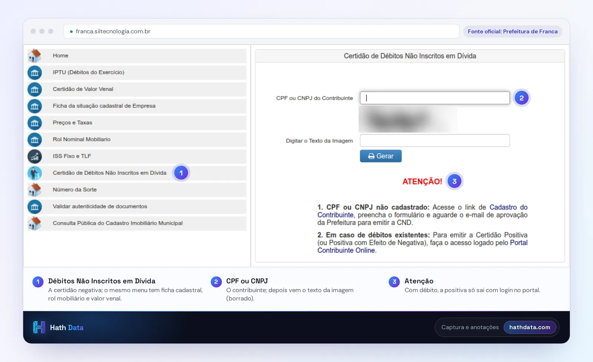The image size is (593, 362).
Task: Click the bank icon beside Validar autenticidade de documentos
Action: point(34,207)
